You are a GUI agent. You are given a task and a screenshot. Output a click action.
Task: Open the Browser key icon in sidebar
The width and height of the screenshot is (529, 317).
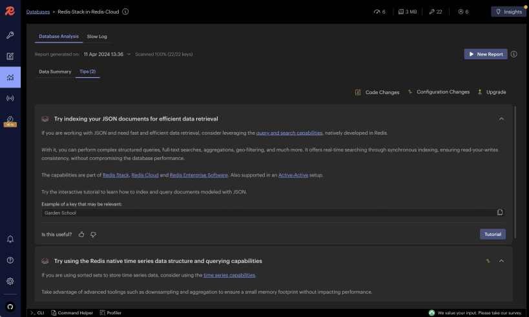coord(10,35)
